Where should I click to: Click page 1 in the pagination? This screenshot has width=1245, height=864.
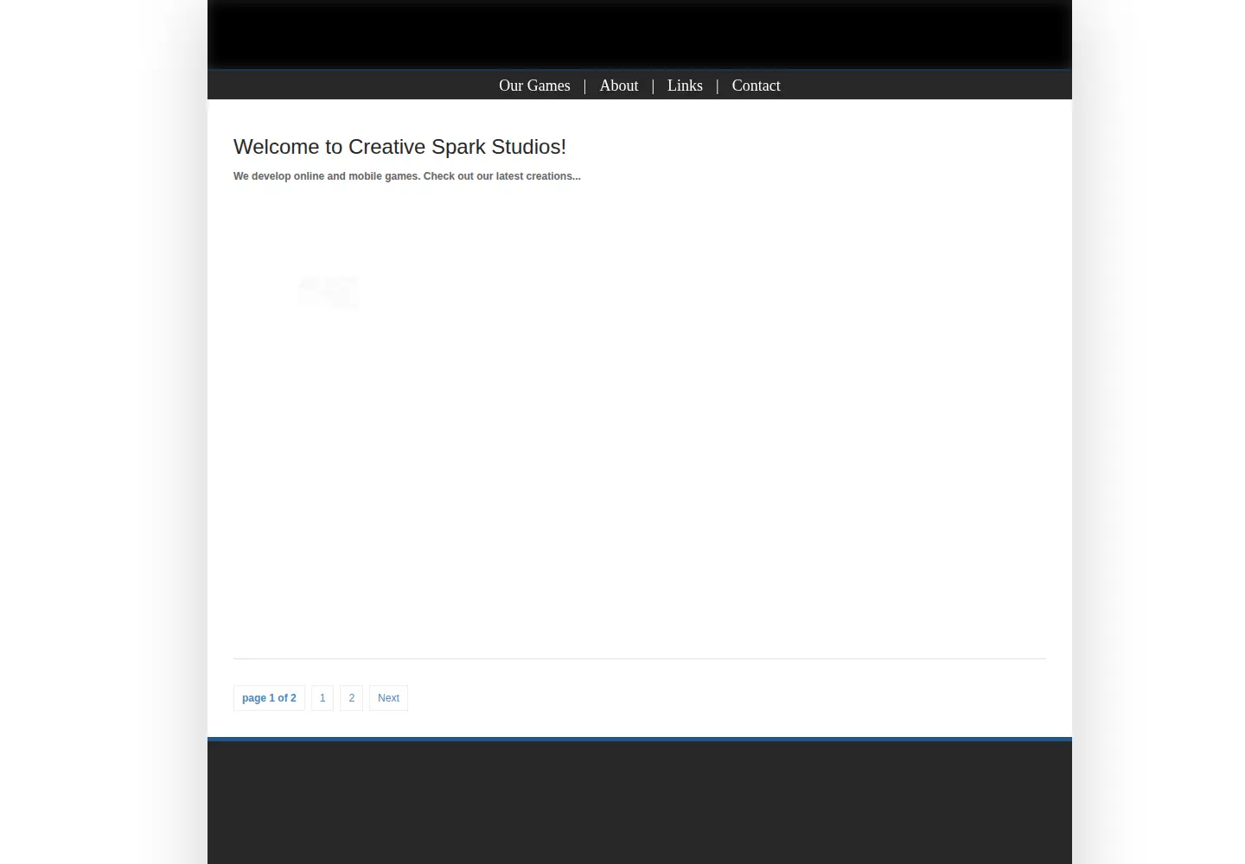(322, 698)
